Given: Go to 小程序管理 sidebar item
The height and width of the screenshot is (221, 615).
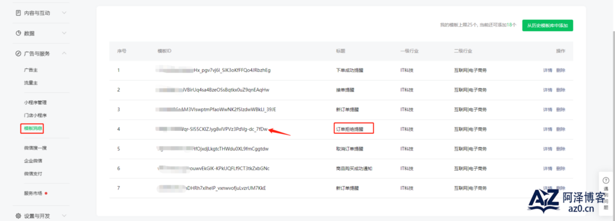Looking at the screenshot, I should coord(35,103).
